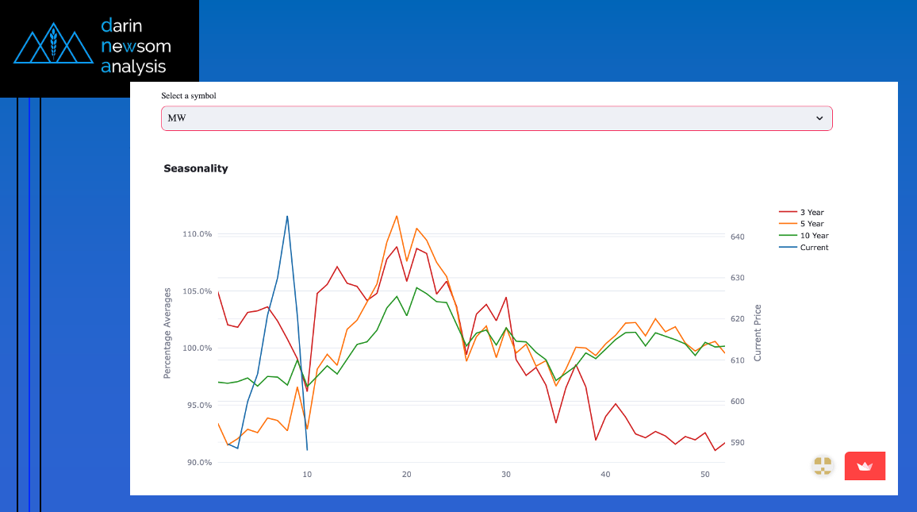Toggle 10 Year legend entry visibility

(x=813, y=236)
